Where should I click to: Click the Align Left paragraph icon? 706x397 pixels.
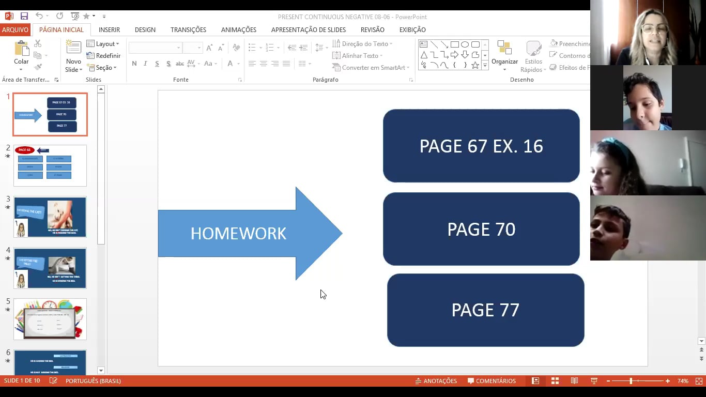(252, 64)
